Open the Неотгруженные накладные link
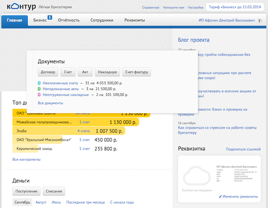 tap(66, 95)
